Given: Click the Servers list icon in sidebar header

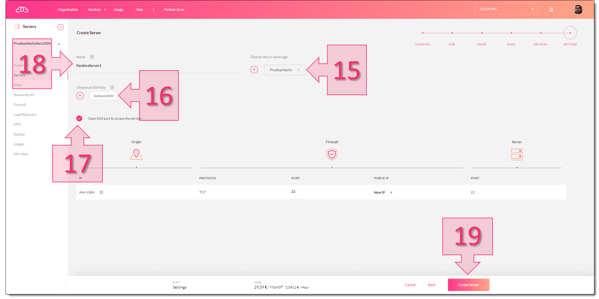Looking at the screenshot, I should 17,26.
